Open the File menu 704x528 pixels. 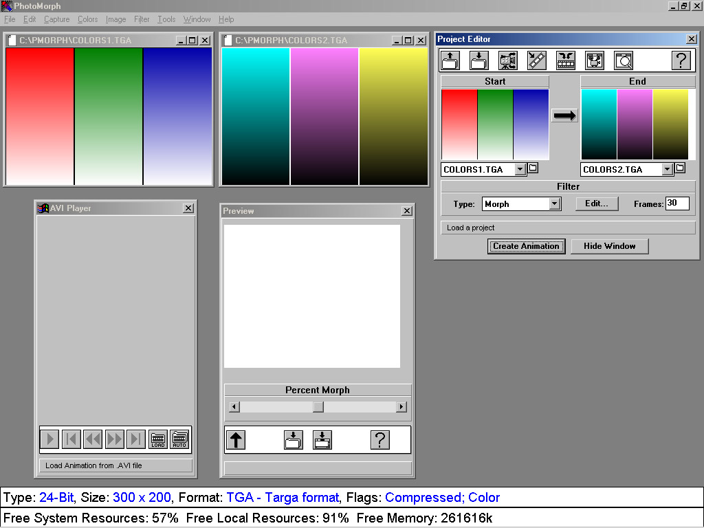[x=10, y=19]
